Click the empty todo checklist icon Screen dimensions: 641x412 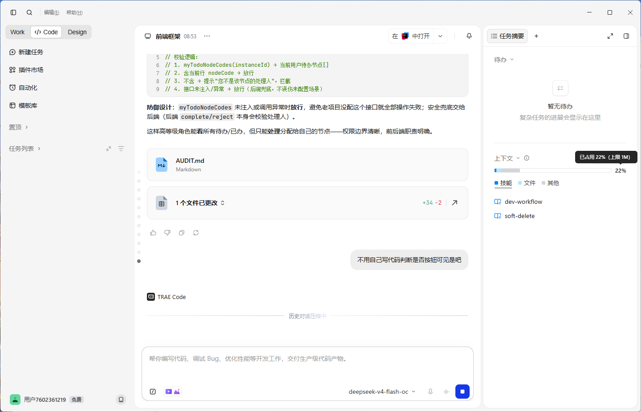[x=560, y=88]
